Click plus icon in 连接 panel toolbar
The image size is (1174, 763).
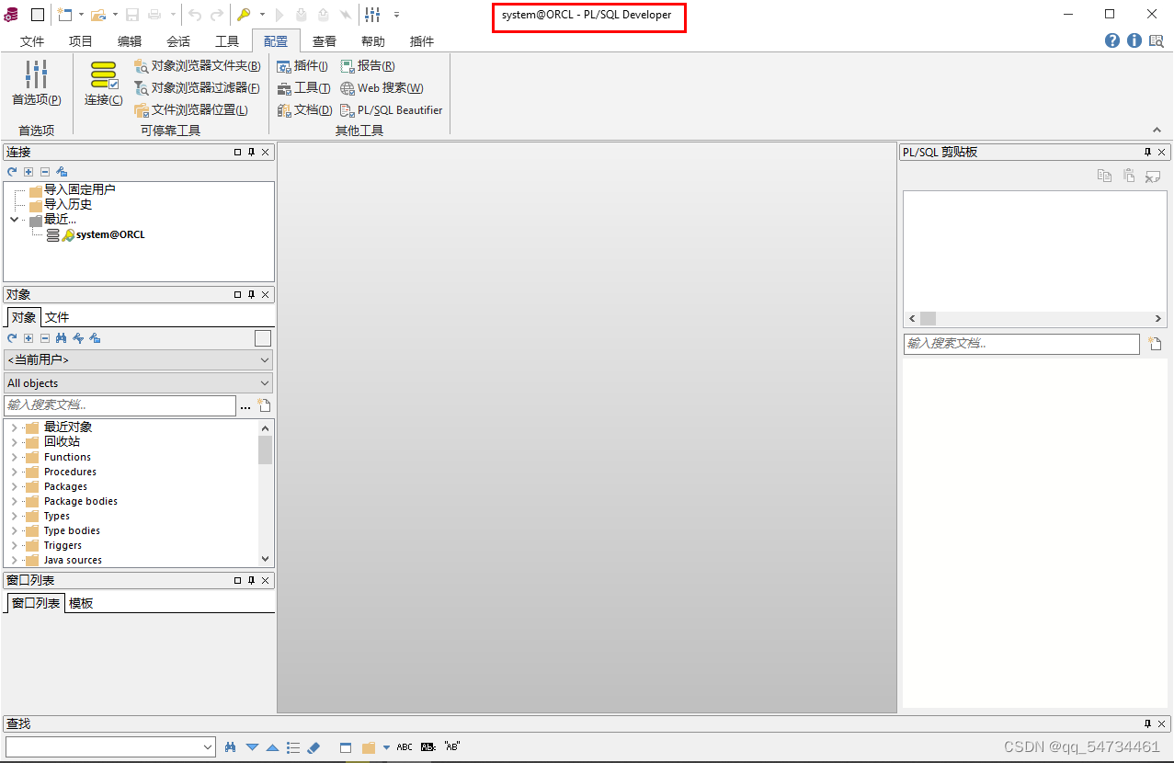coord(28,172)
